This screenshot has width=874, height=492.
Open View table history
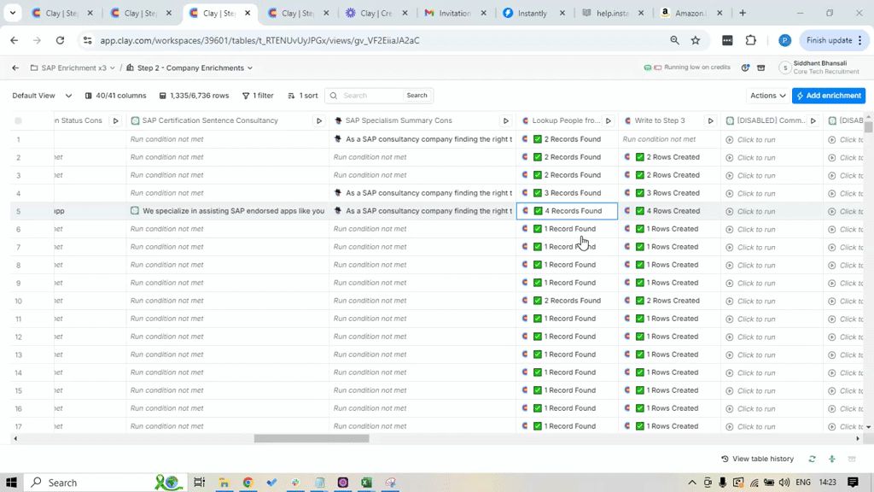point(757,459)
